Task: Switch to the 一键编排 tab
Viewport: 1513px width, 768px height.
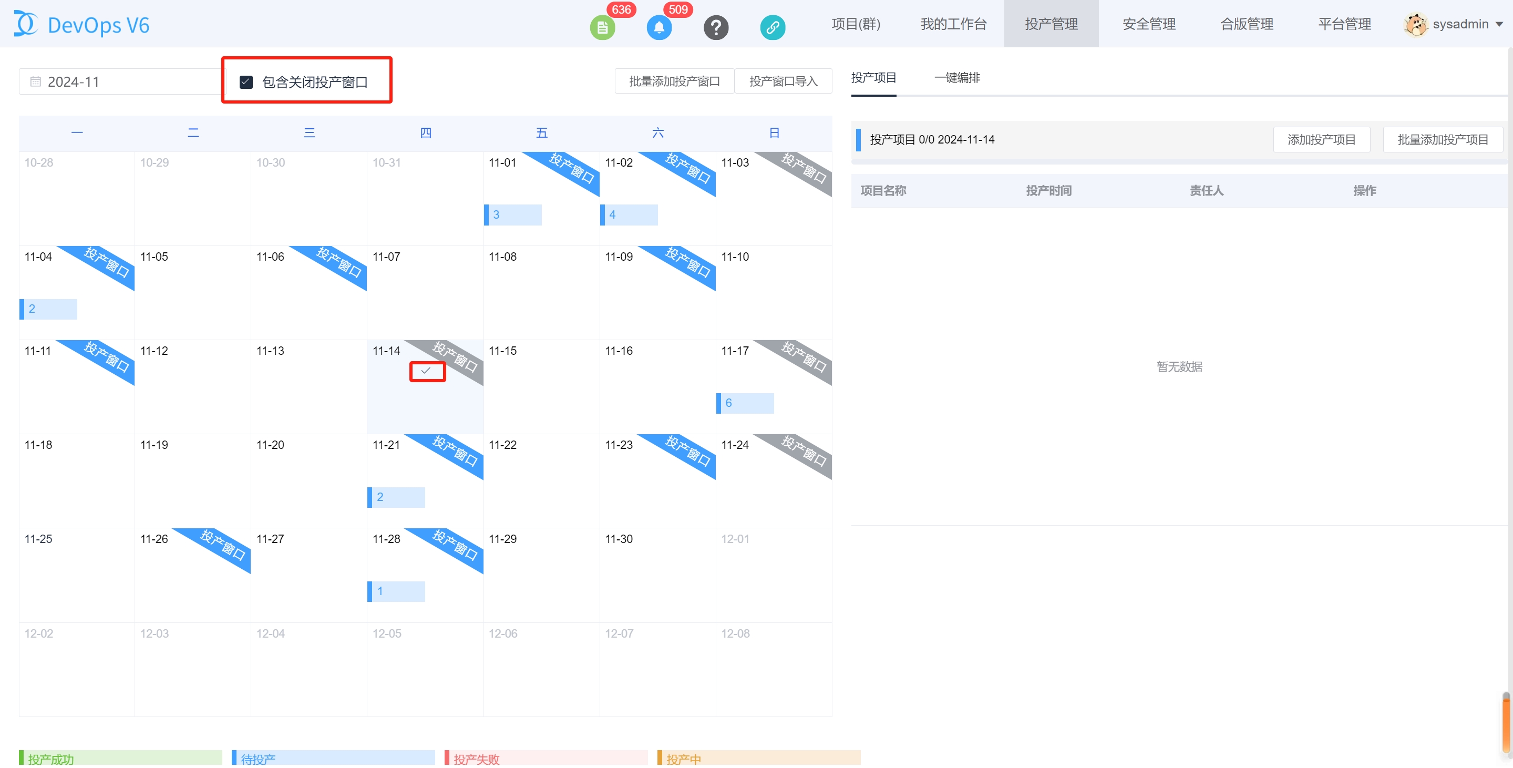Action: [x=957, y=78]
